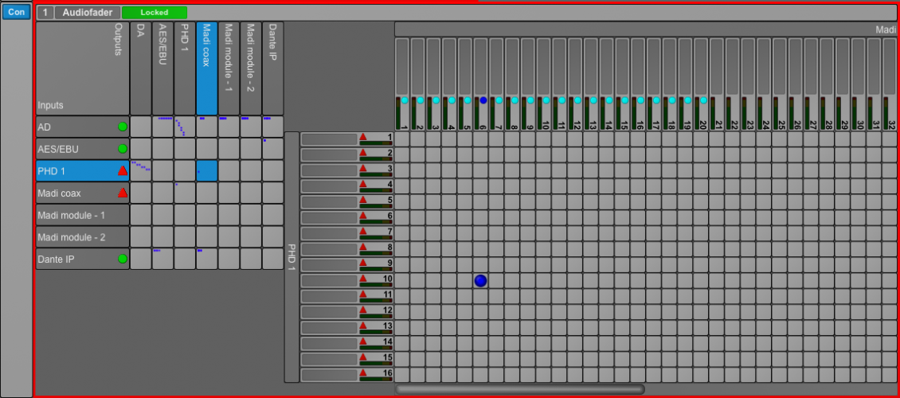Screen dimensions: 900x398
Task: Click red triangle on PHD 1 channel 1
Action: pyautogui.click(x=363, y=136)
